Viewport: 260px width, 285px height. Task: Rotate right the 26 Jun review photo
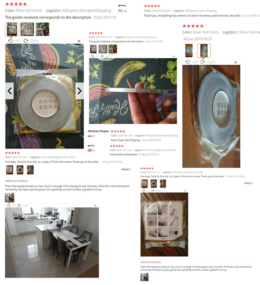pyautogui.click(x=208, y=62)
